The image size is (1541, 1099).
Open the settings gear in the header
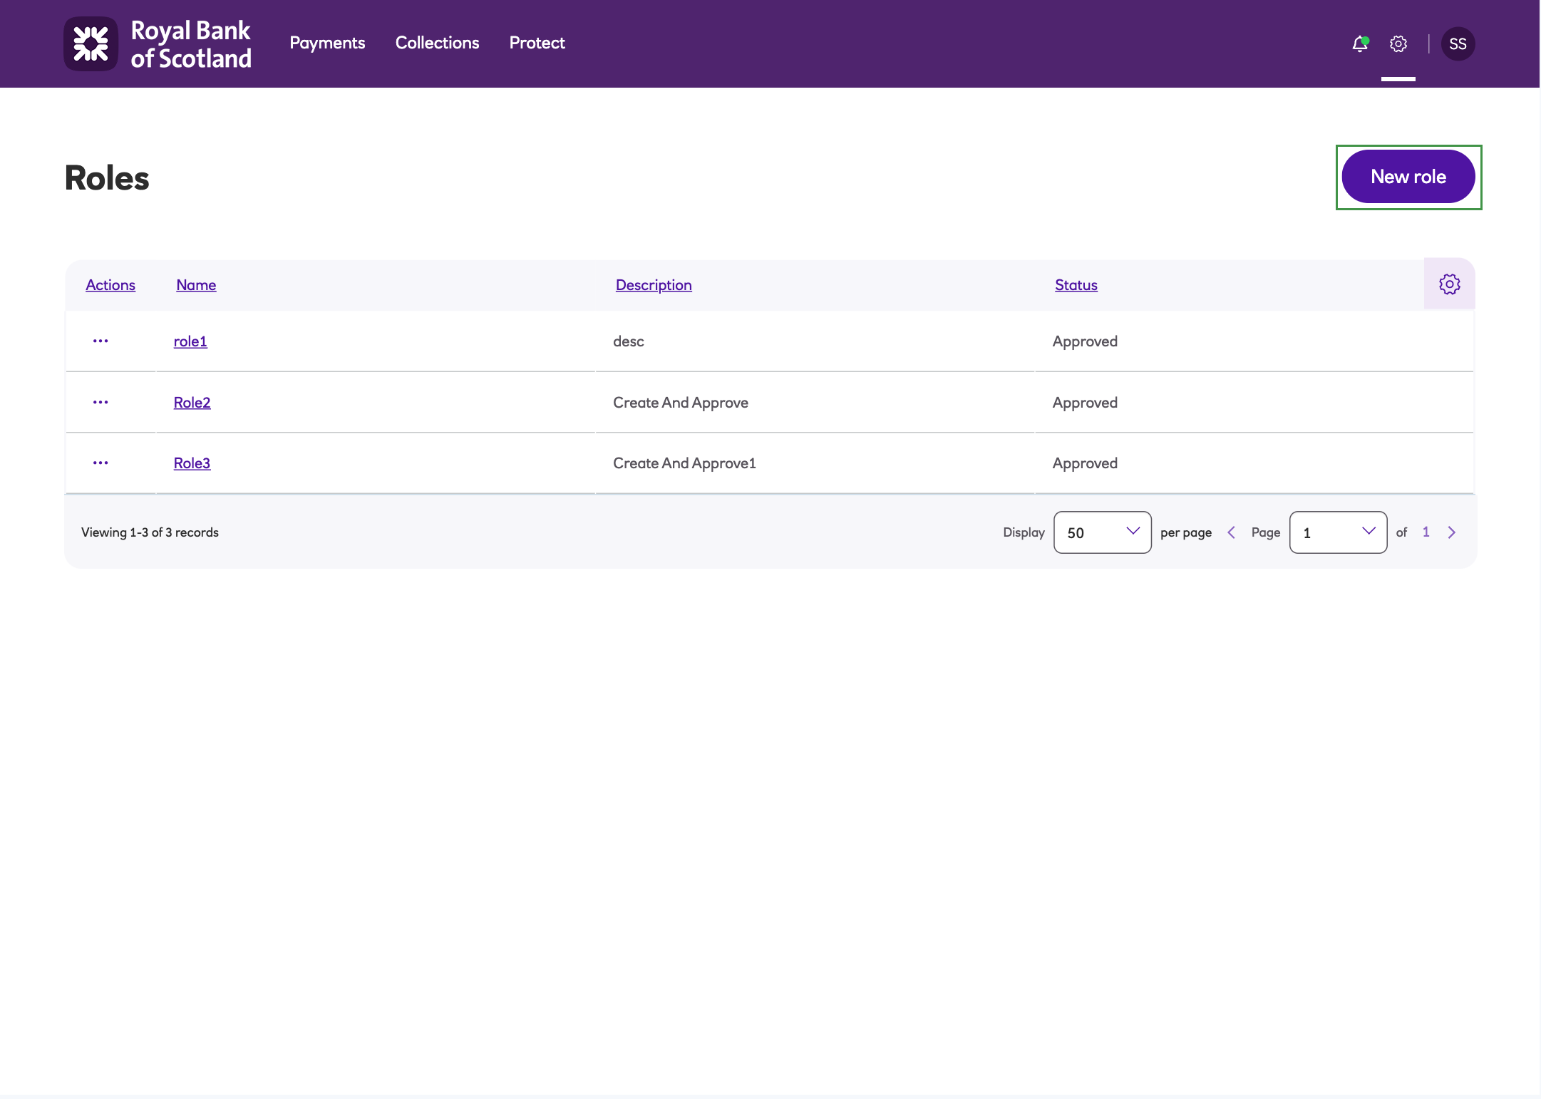[1398, 44]
